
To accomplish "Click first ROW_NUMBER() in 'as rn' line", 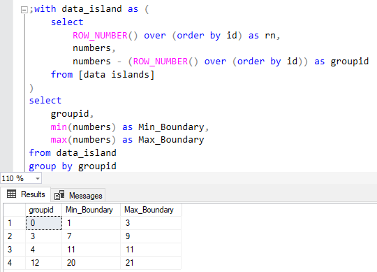I will click(105, 36).
